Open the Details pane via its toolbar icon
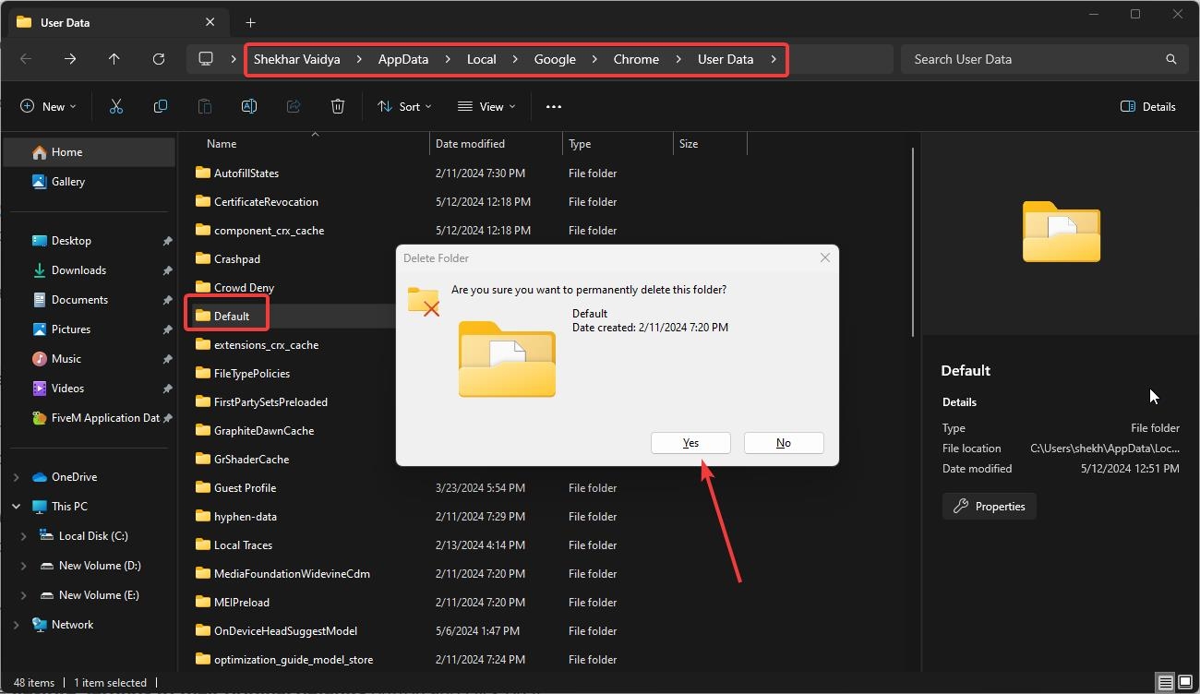 [x=1147, y=106]
